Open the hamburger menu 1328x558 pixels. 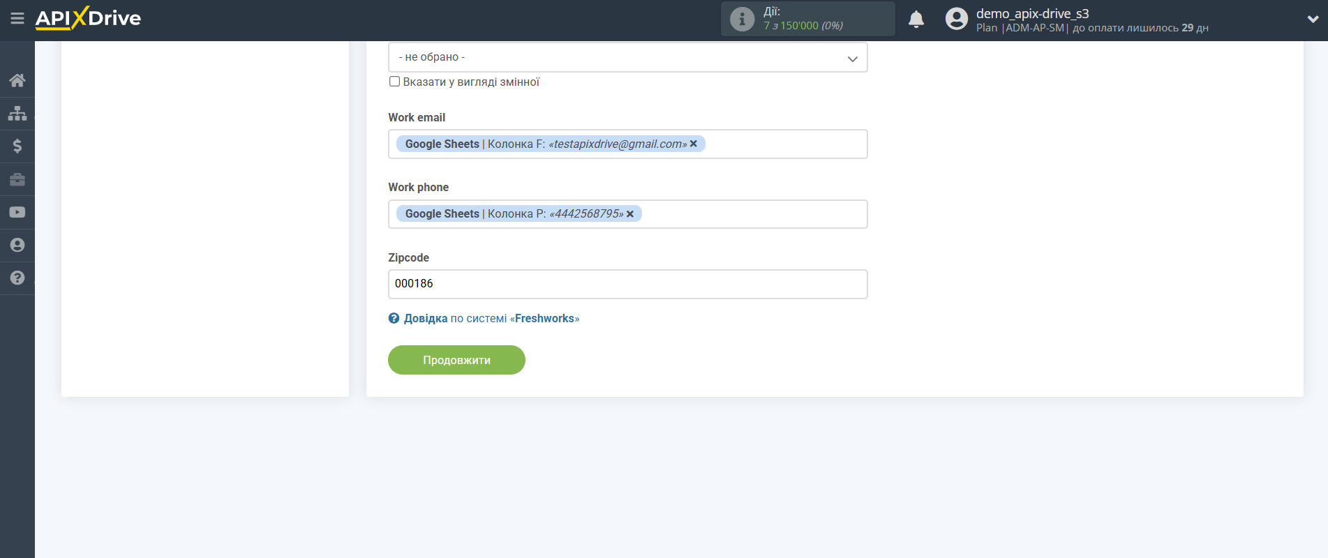(x=17, y=19)
